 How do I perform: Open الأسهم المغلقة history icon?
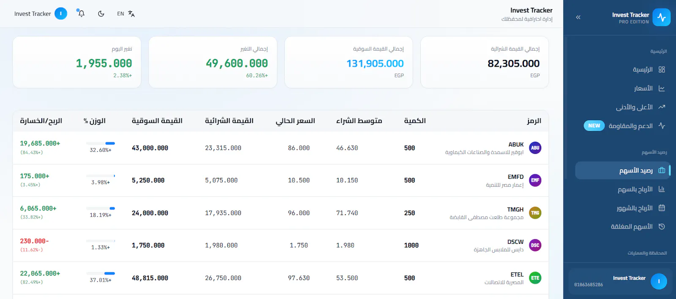coord(662,226)
